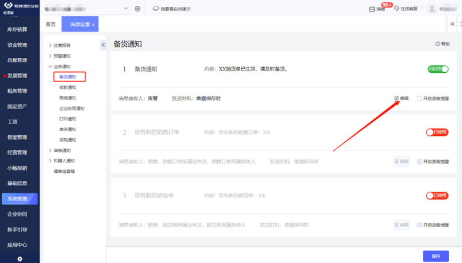
Task: Click 编辑 button in 销售订单 row
Action: [401, 162]
